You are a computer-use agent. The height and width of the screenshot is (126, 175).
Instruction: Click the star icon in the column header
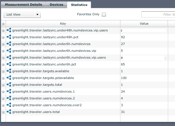(3, 24)
